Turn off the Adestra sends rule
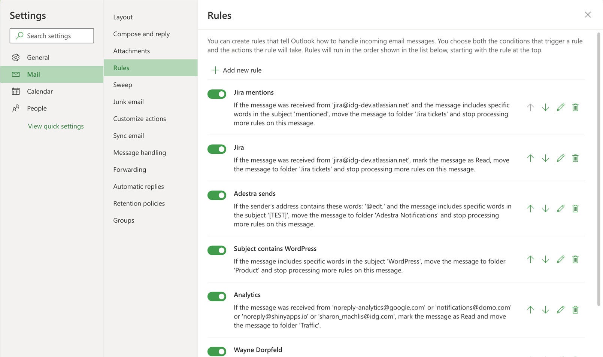The width and height of the screenshot is (603, 357). point(217,195)
